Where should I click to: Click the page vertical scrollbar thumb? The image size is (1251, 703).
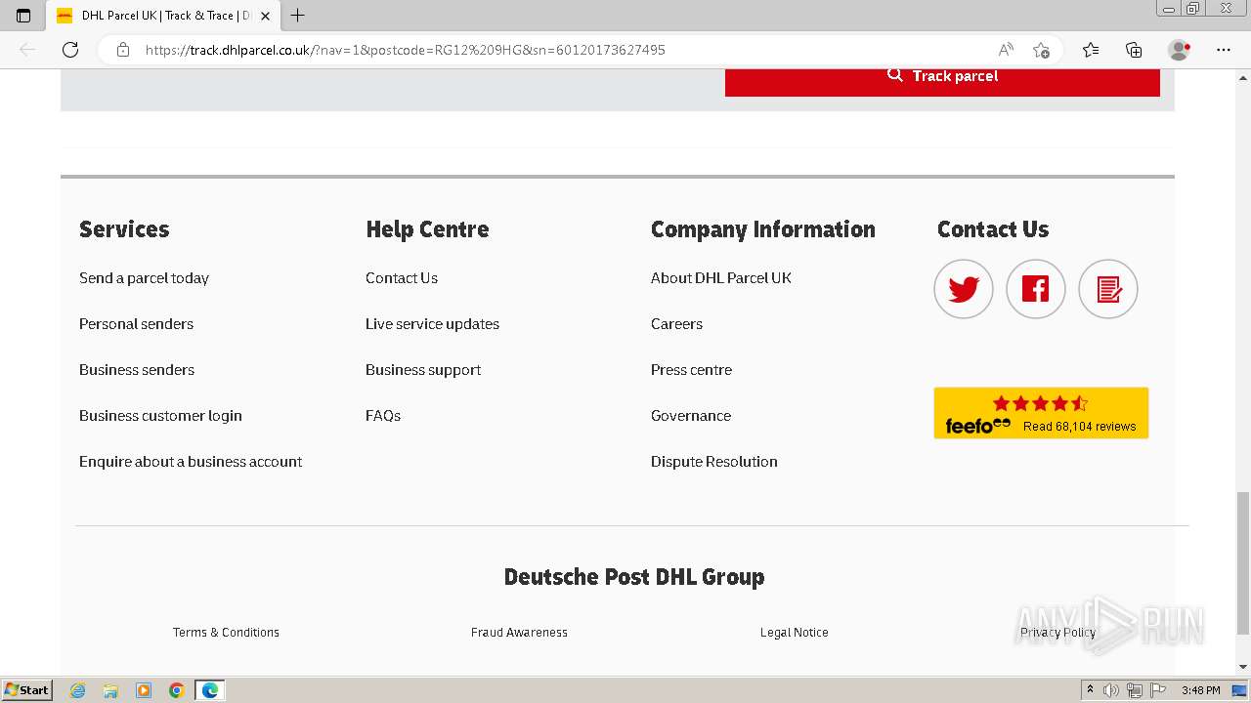coord(1243,563)
